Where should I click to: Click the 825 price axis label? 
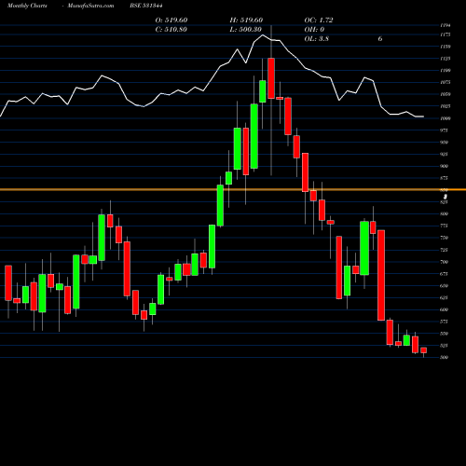445,202
